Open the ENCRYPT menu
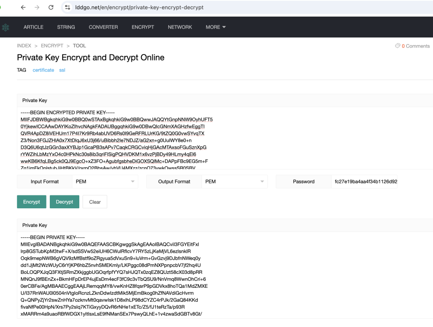Screen dimensions: 433x327 (x=143, y=27)
